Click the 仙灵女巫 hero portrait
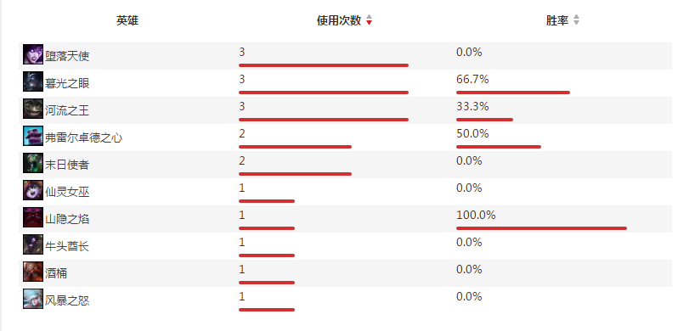 pos(33,190)
